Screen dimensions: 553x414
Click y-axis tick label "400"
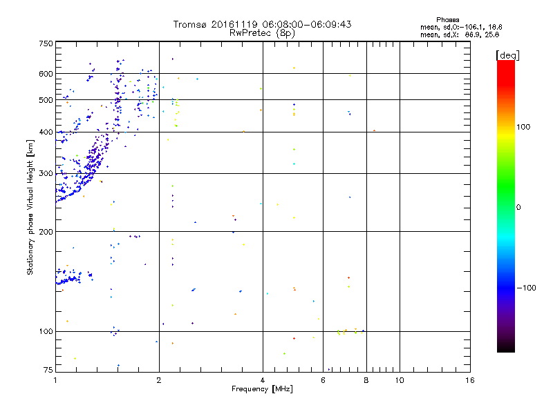[46, 132]
